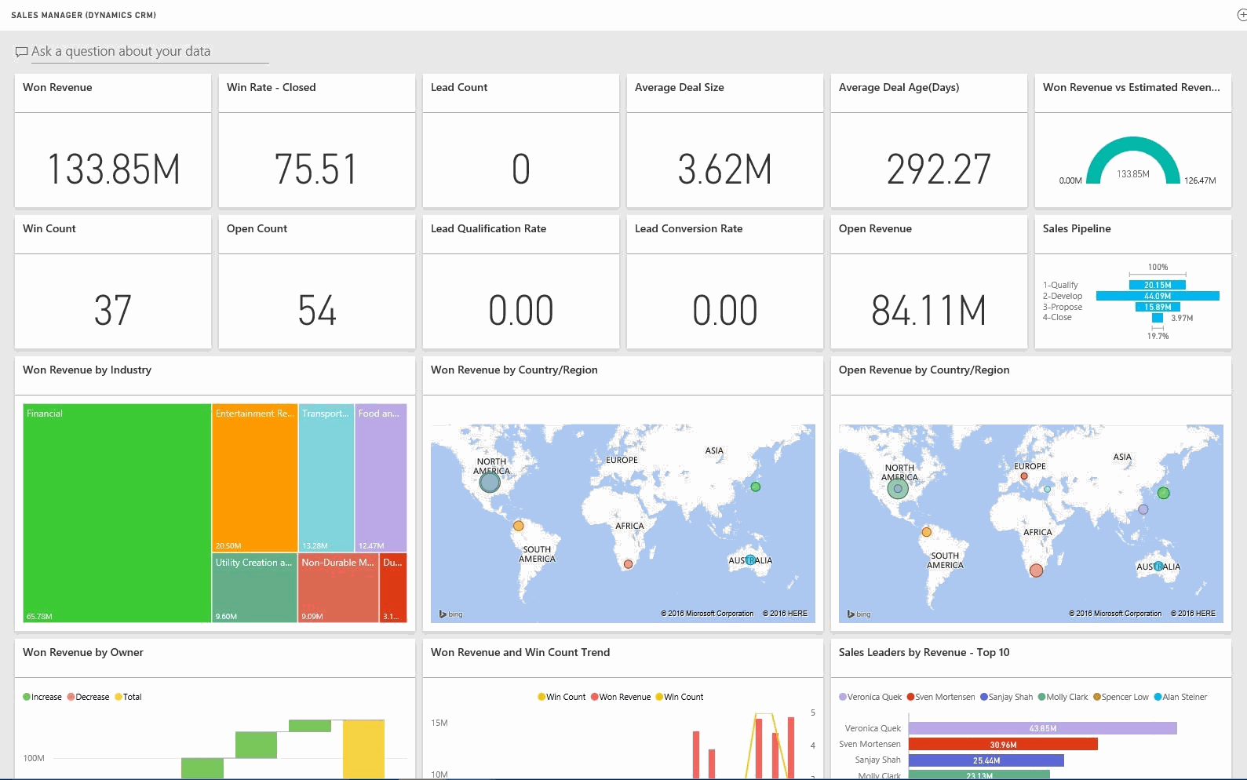Select the red 'Du...' treemap block
This screenshot has width=1247, height=780.
[393, 588]
